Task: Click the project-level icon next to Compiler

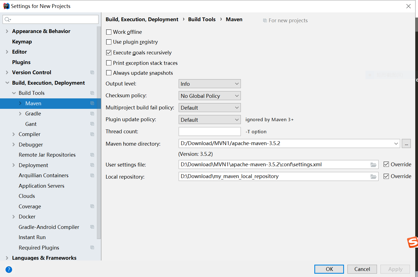Action: tap(92, 134)
